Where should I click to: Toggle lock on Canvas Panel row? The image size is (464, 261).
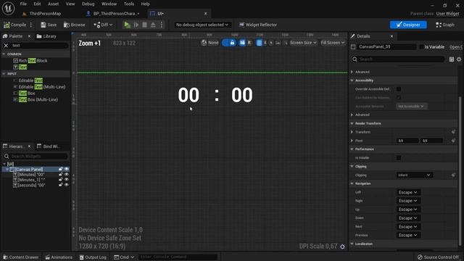tap(61, 169)
